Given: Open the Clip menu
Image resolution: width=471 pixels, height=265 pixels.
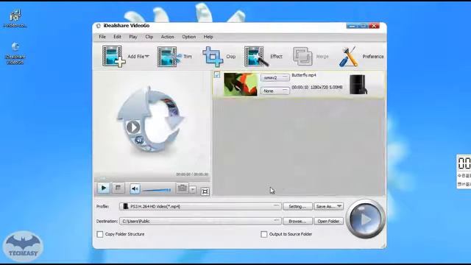Looking at the screenshot, I should pos(149,37).
